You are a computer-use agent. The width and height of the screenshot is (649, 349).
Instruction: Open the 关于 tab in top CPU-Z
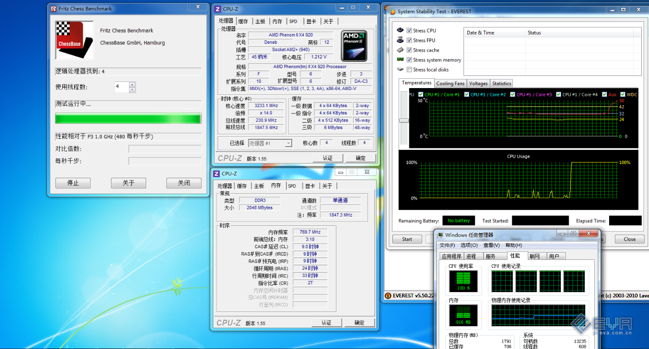[x=329, y=21]
